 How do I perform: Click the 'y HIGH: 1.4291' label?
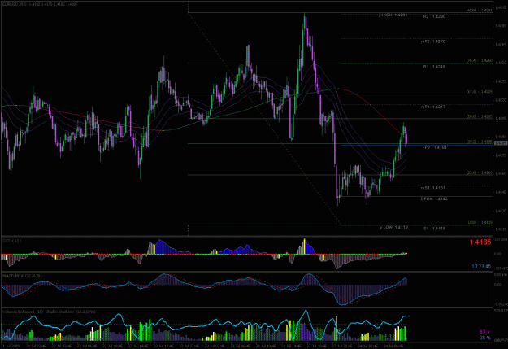(x=393, y=15)
